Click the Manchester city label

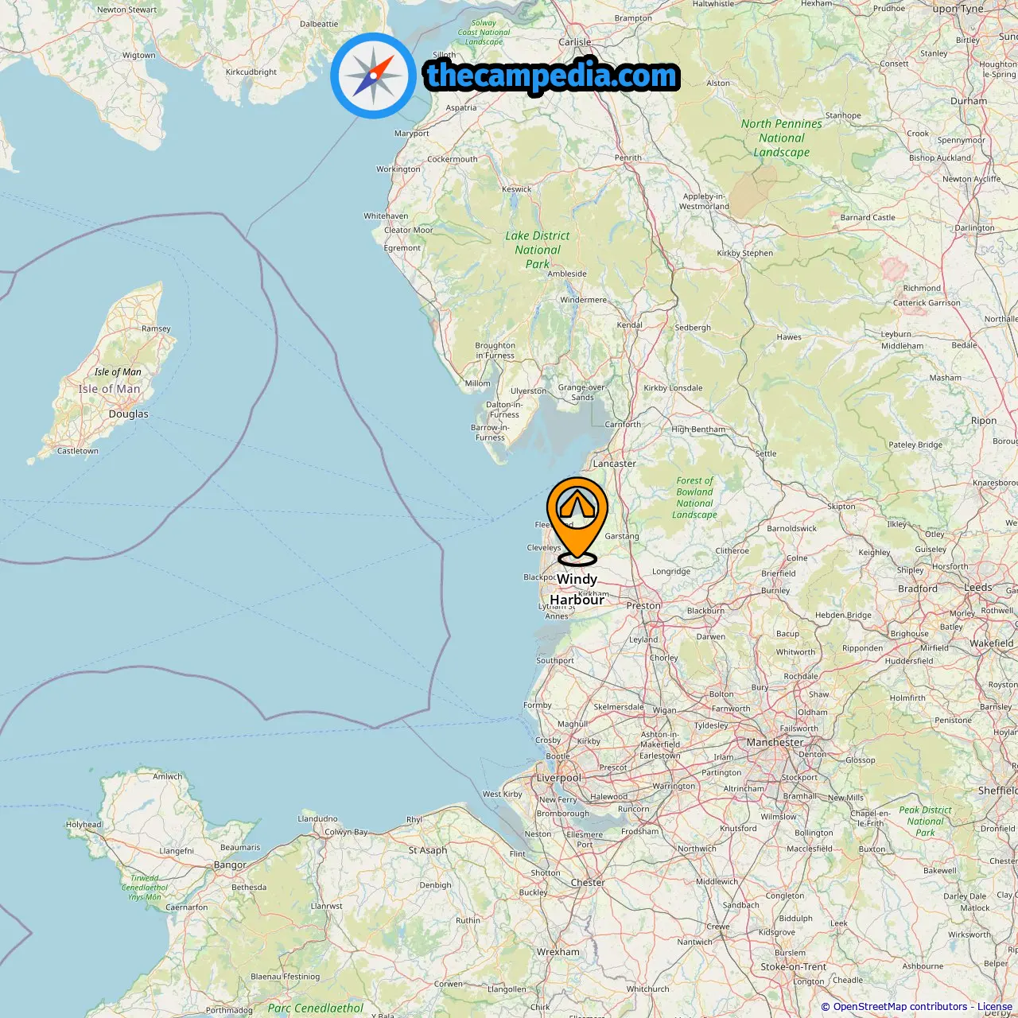775,742
